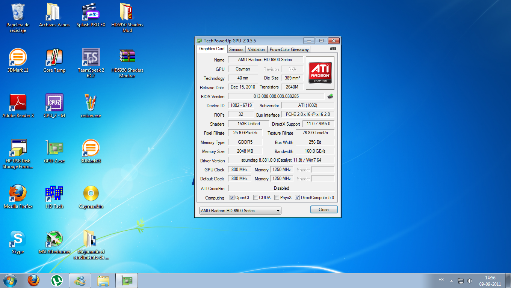Select the resizer.exe desktop icon
The height and width of the screenshot is (288, 511).
[91, 106]
